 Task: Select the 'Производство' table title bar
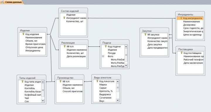[x=69, y=77]
